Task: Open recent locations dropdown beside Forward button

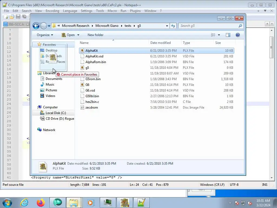Action: (x=49, y=26)
